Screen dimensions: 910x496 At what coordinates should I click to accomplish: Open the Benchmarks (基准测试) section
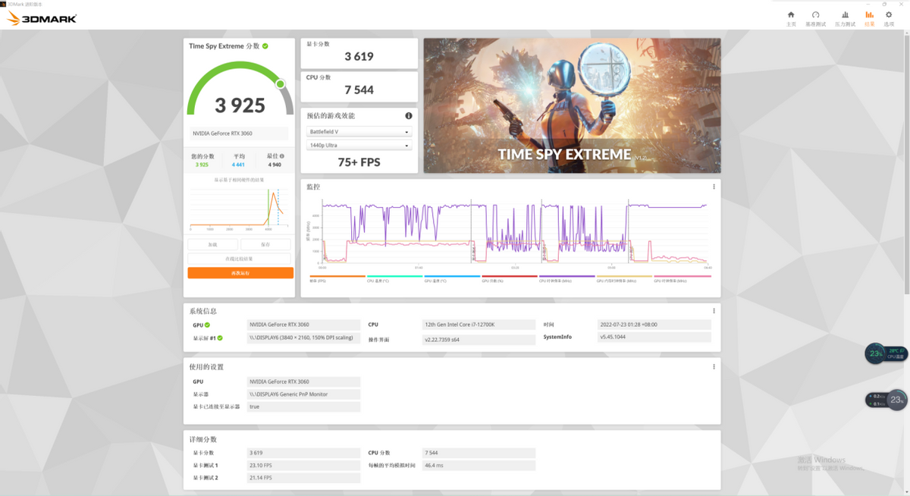point(815,19)
